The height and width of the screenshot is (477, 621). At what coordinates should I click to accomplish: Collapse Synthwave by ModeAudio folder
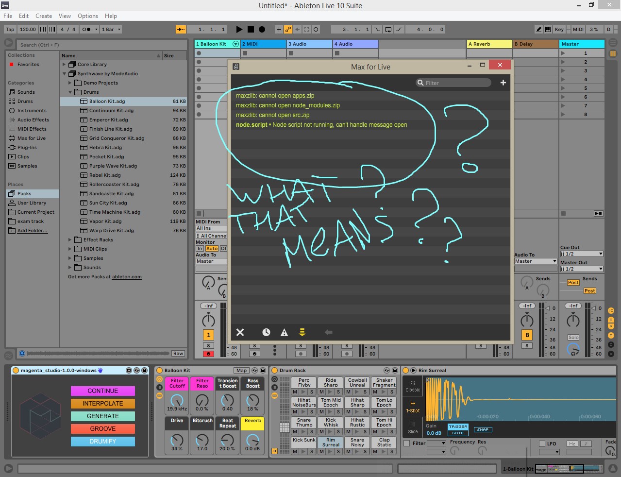64,74
